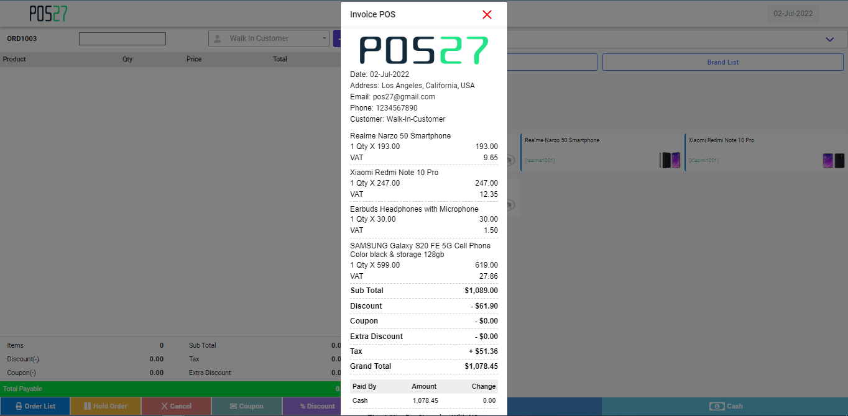Open the Brand List
The image size is (848, 416).
(723, 62)
